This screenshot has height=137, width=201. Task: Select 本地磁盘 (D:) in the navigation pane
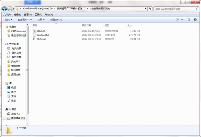18,118
